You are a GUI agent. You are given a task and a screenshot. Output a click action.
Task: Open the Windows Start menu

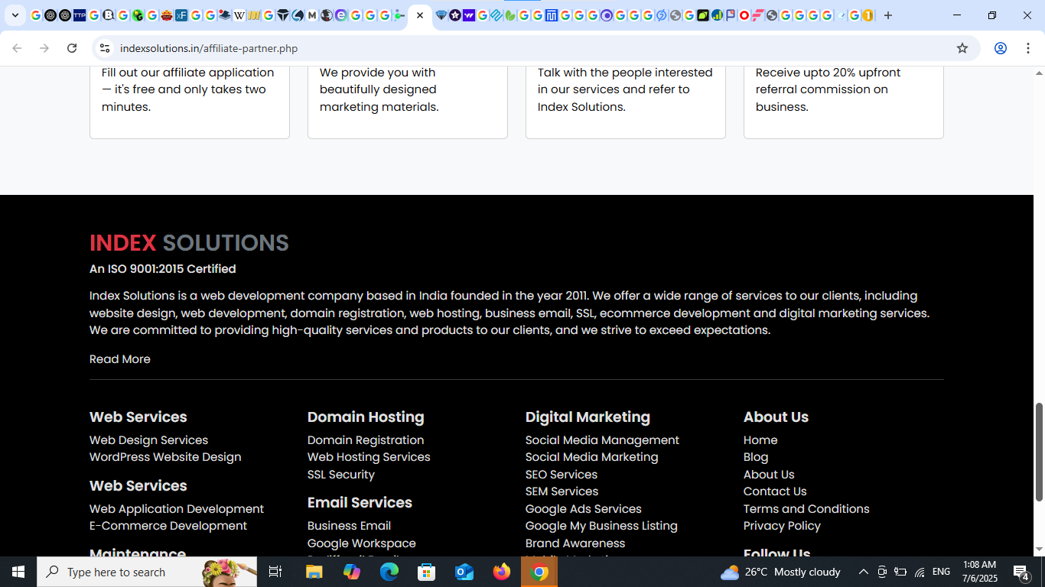pos(18,572)
